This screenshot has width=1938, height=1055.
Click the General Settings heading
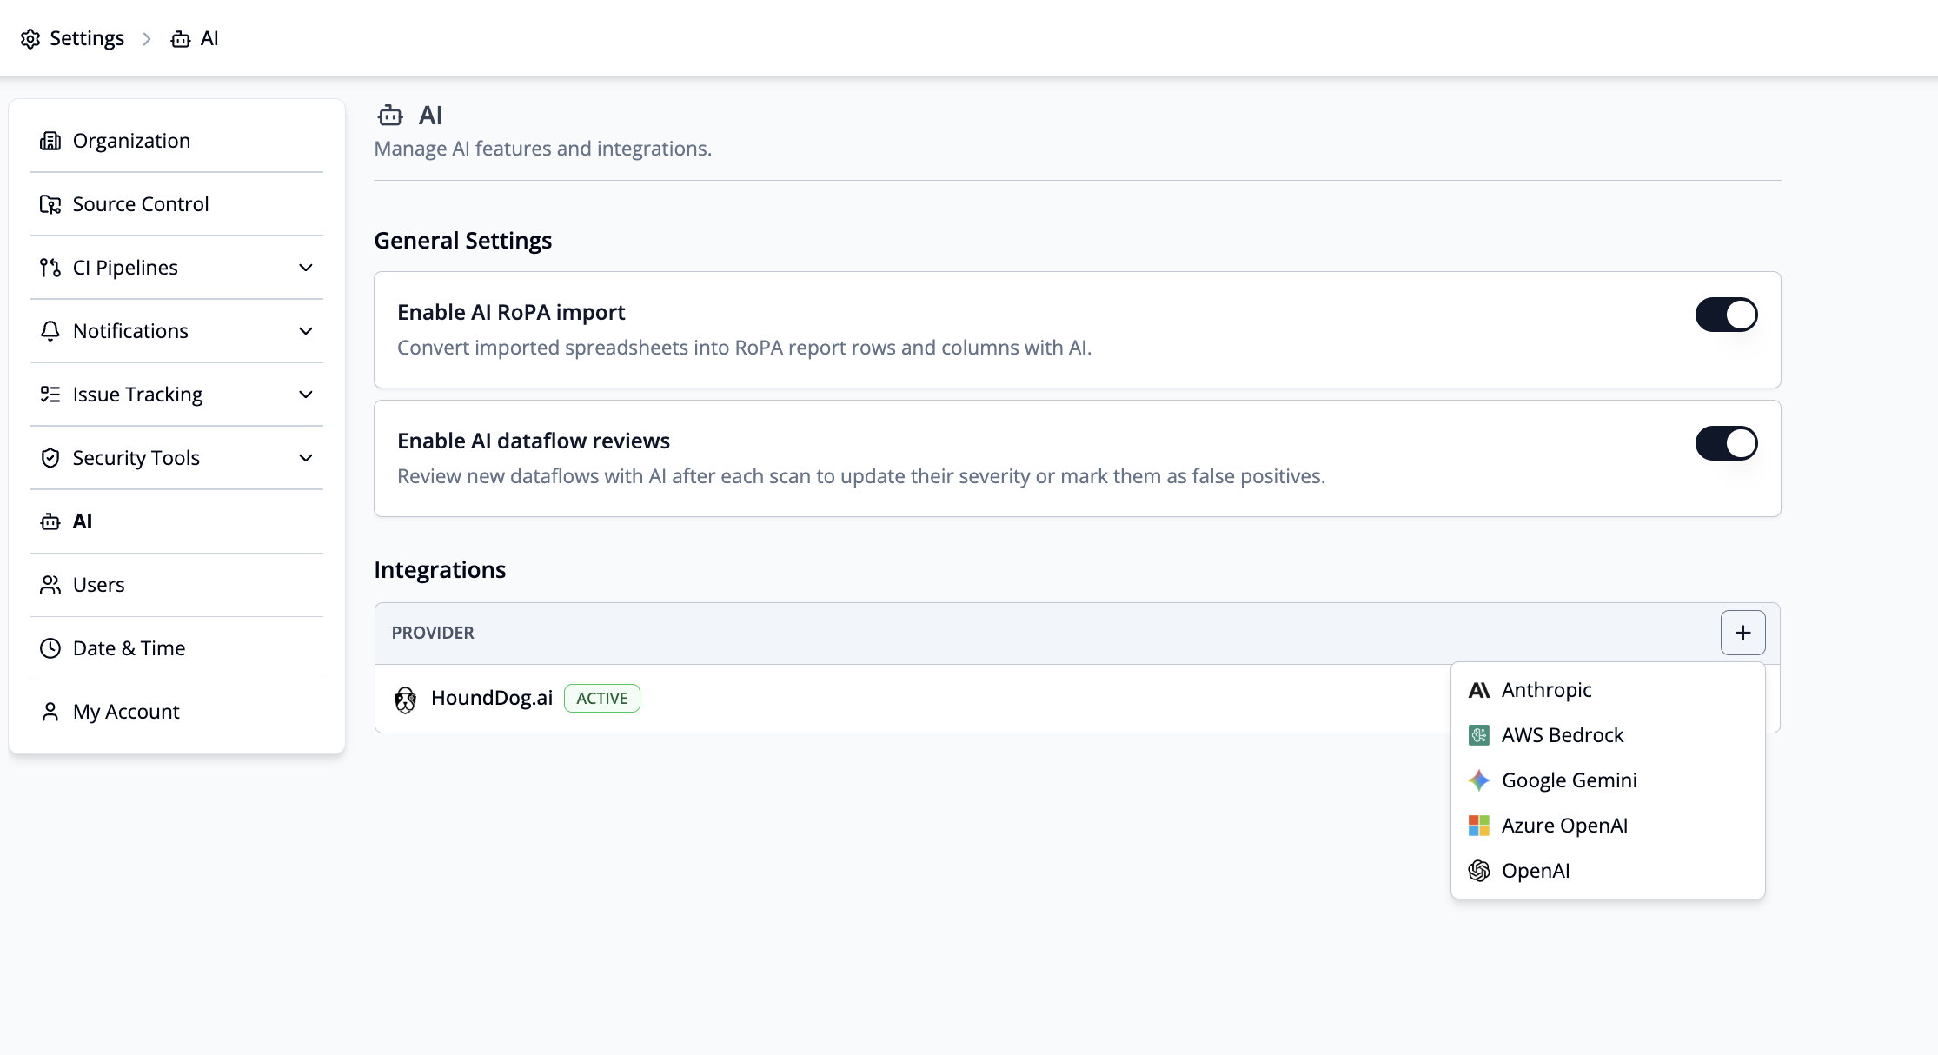(463, 241)
